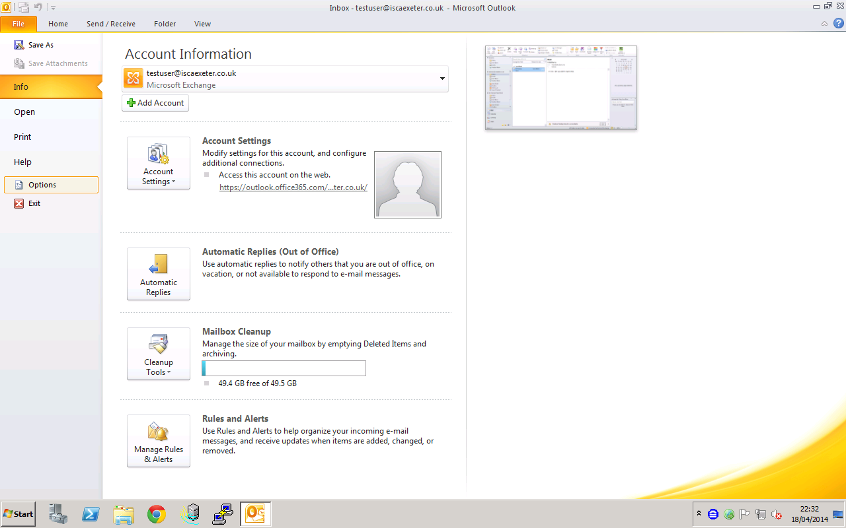Click the Microsoft Exchange account icon
Image resolution: width=846 pixels, height=528 pixels.
tap(134, 79)
